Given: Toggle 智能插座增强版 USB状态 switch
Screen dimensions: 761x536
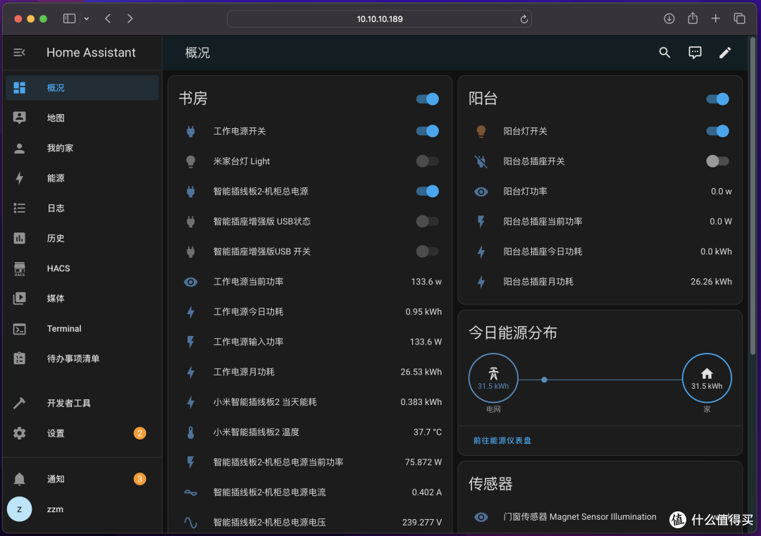Looking at the screenshot, I should click(x=428, y=221).
